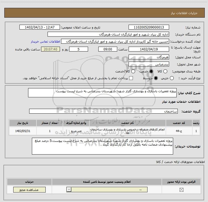Click the remaining time 20:07:40 field
208x202 pixels.
tap(51, 49)
